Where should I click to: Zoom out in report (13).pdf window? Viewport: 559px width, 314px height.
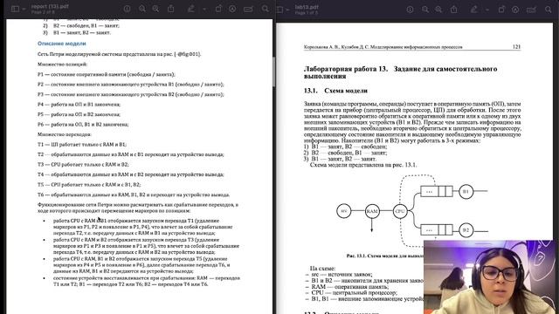[142, 9]
